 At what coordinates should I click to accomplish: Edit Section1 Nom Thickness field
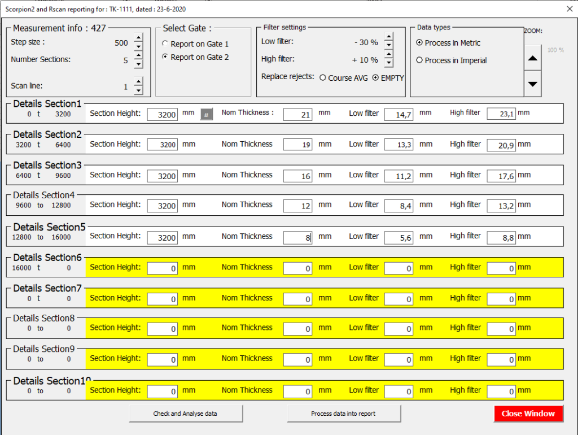point(298,114)
